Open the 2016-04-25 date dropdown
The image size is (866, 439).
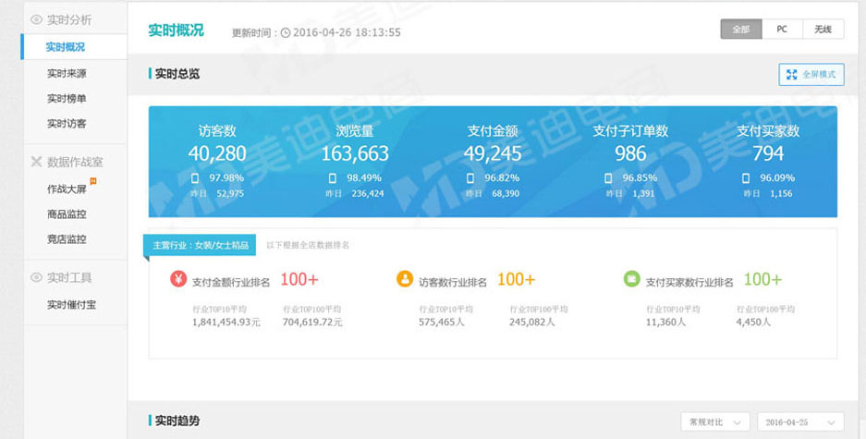(799, 421)
